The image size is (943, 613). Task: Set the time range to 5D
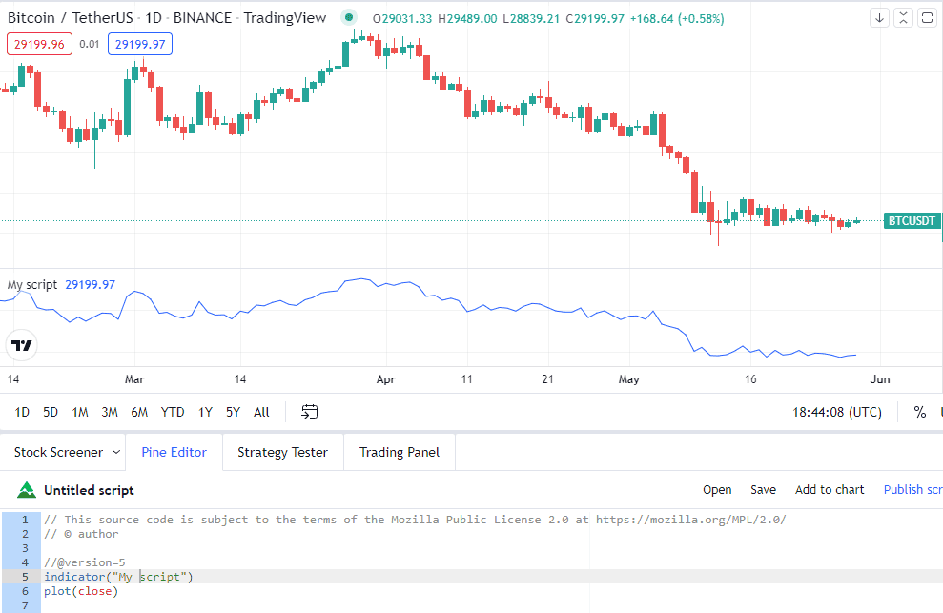(51, 412)
